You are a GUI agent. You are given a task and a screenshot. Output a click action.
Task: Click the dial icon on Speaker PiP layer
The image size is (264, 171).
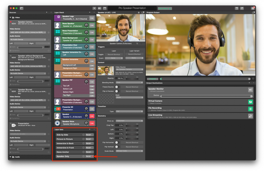click(x=86, y=82)
